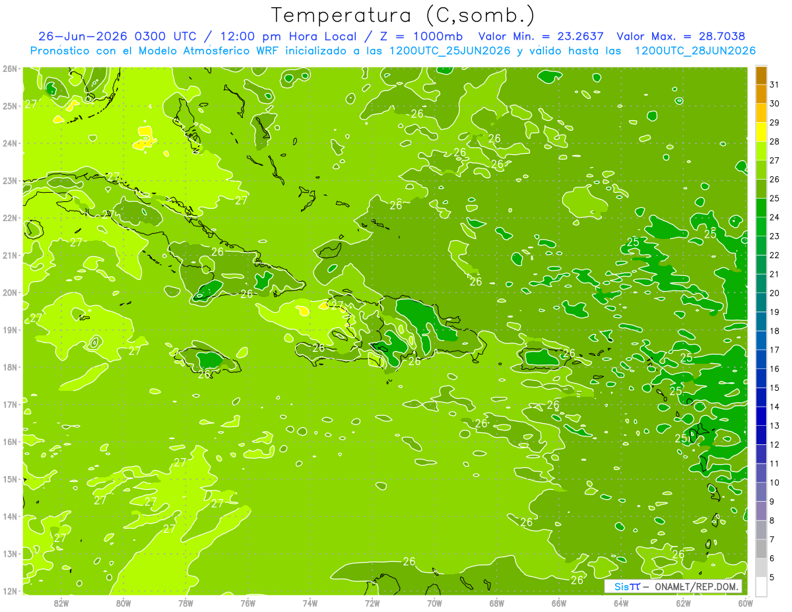The image size is (792, 612).
Task: Click the legend scale label "30"
Action: pos(774,104)
